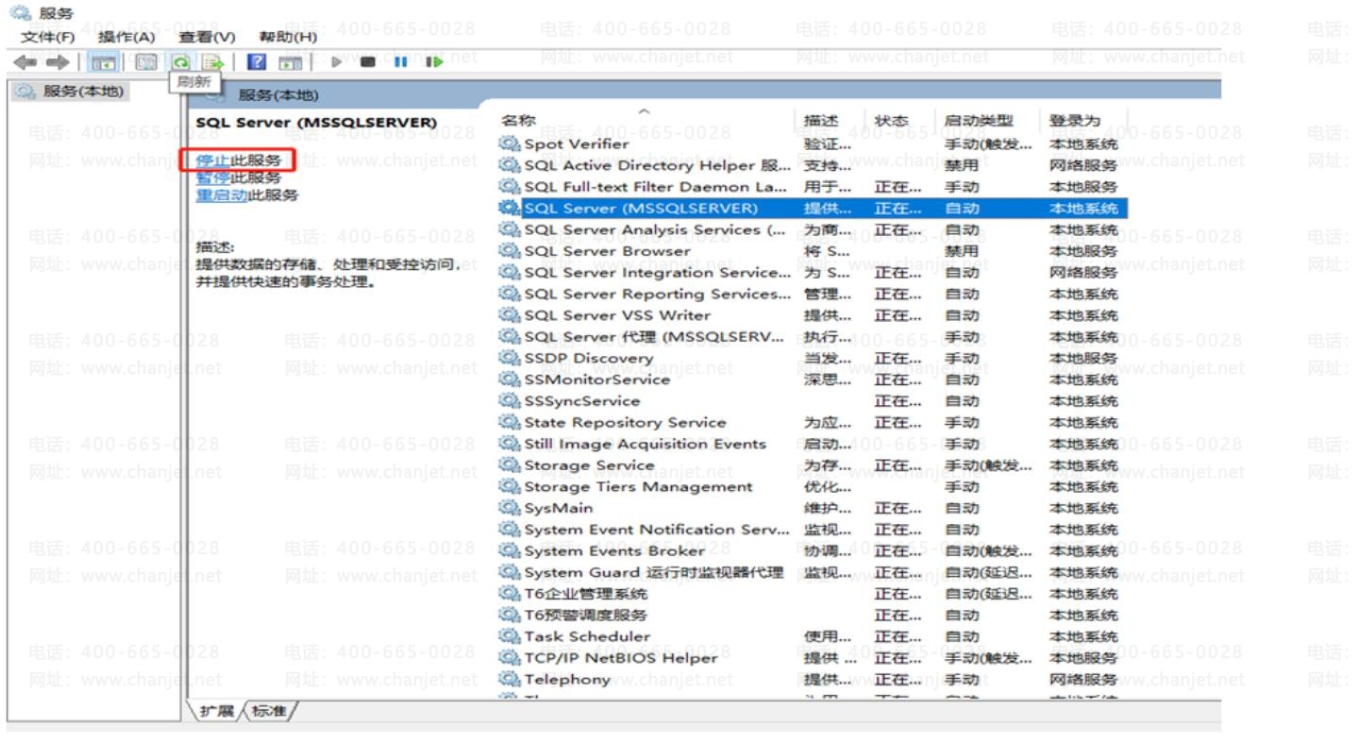Select the SQL Server Integration Service row
Viewport: 1359px width, 743px height.
(x=812, y=273)
